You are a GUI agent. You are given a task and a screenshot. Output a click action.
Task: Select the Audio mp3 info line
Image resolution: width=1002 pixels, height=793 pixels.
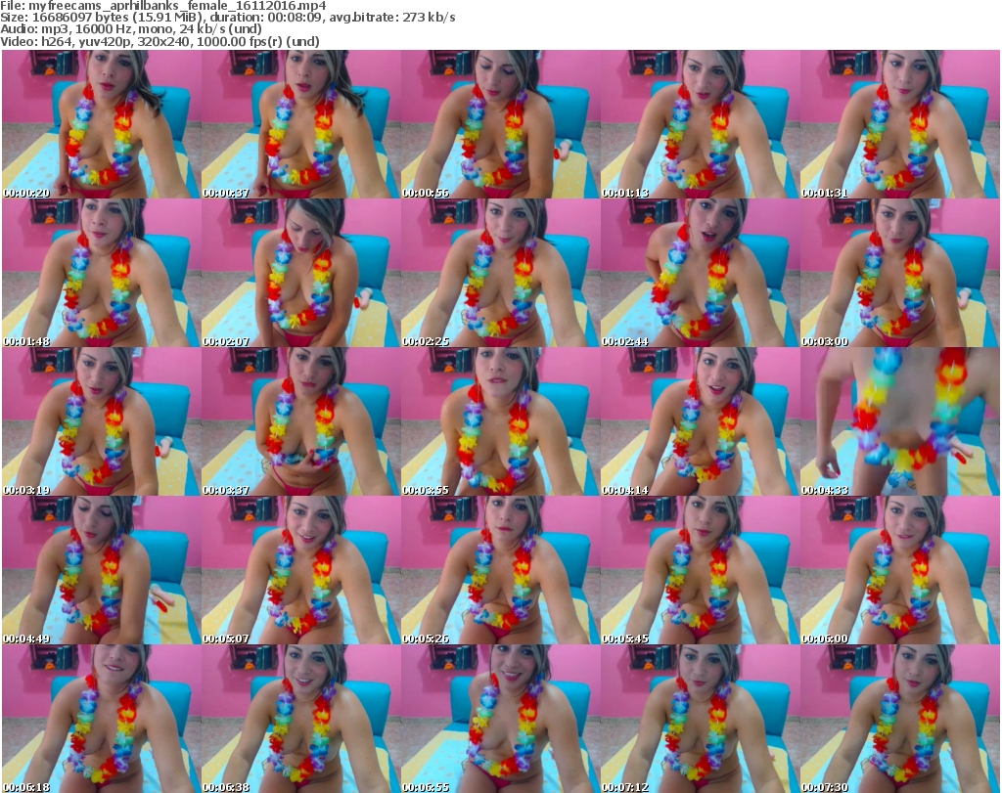pos(131,28)
